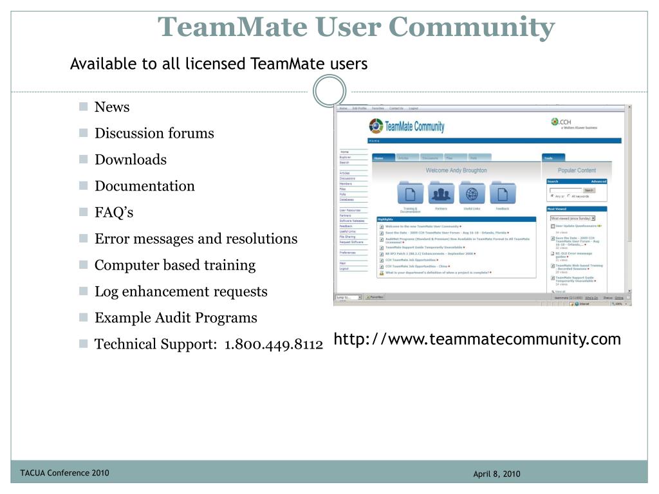Open the Jump to dropdown
659x494 pixels.
[x=348, y=297]
